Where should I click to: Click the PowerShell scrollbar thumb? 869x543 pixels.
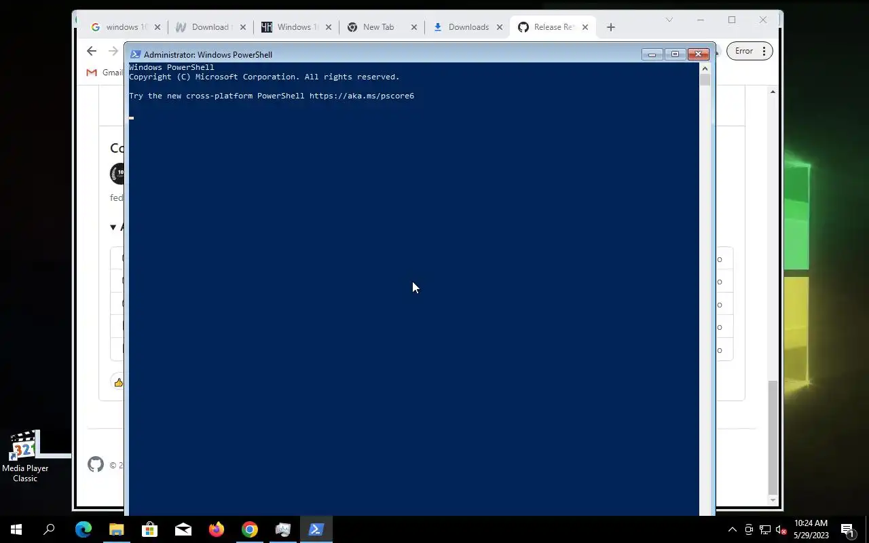pyautogui.click(x=705, y=80)
